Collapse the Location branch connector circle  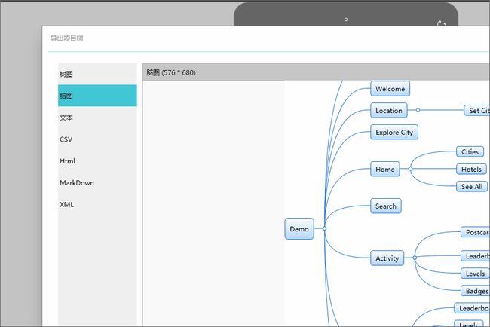pyautogui.click(x=418, y=111)
